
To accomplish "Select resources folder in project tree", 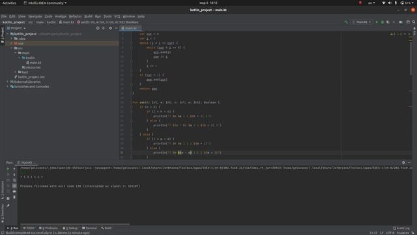I will coord(31,67).
